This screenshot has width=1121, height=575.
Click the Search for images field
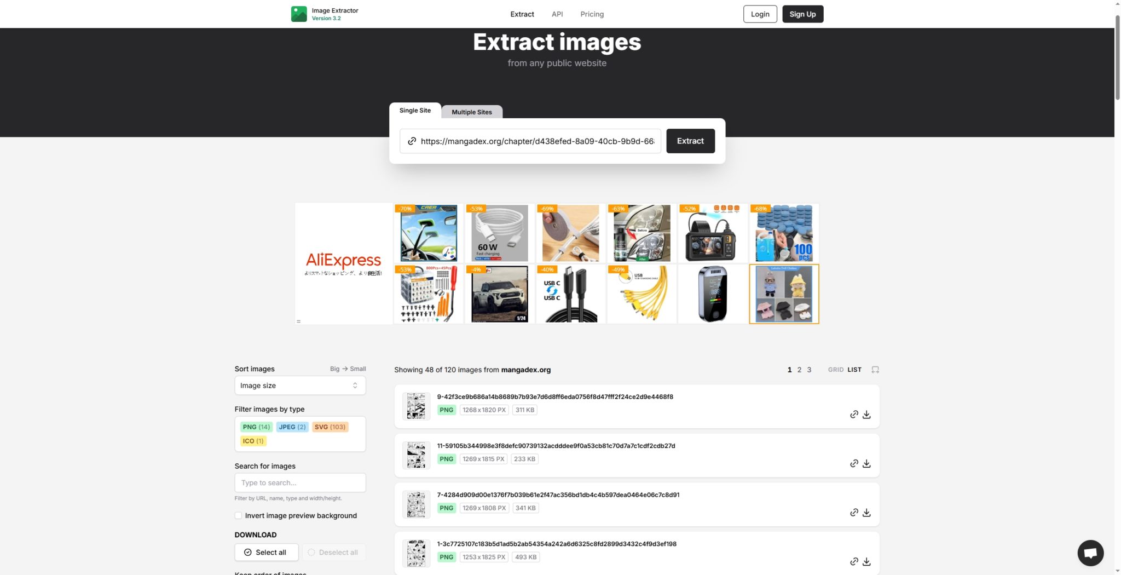coord(300,482)
